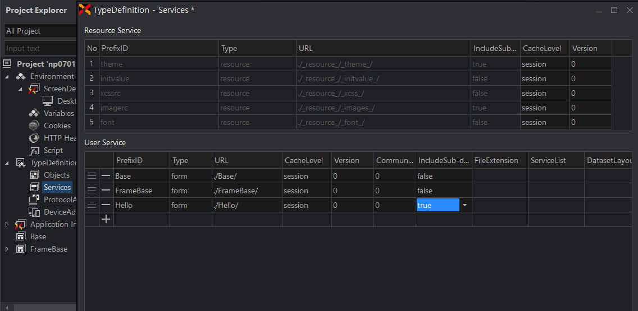Screen dimensions: 638x311
Task: Click the Desktop monitor icon
Action: 48,101
